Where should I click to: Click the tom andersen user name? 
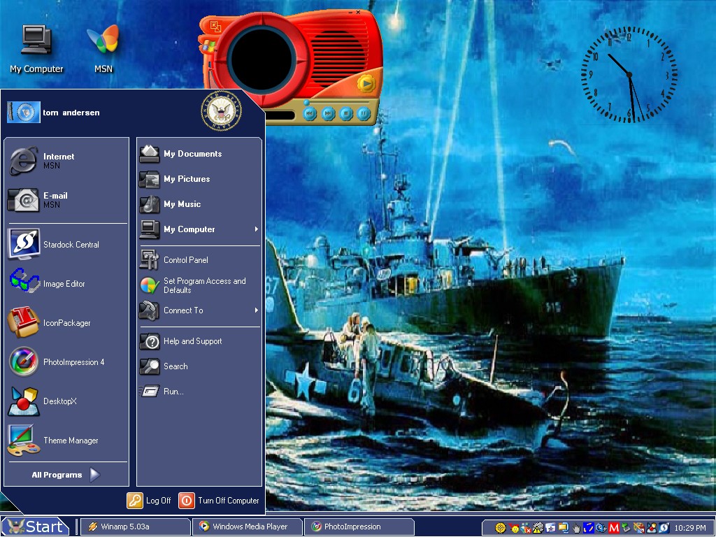71,113
